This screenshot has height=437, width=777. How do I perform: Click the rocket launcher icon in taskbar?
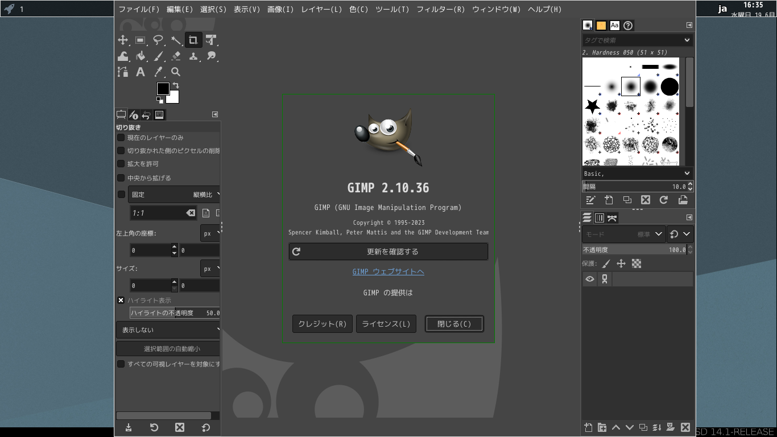[x=9, y=9]
